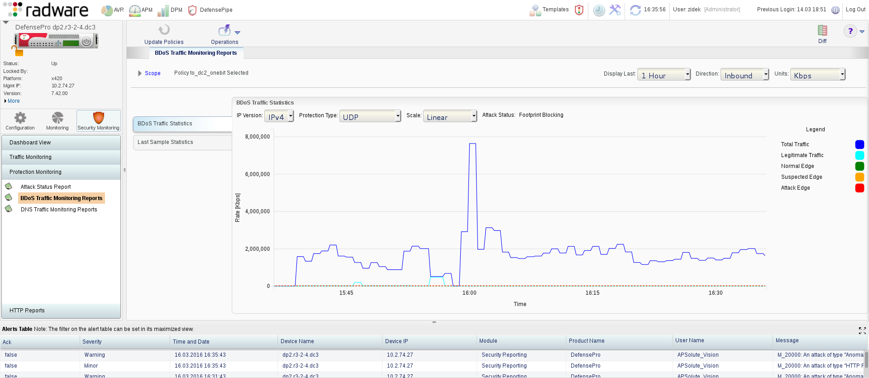
Task: Click the Operations icon
Action: tap(224, 30)
